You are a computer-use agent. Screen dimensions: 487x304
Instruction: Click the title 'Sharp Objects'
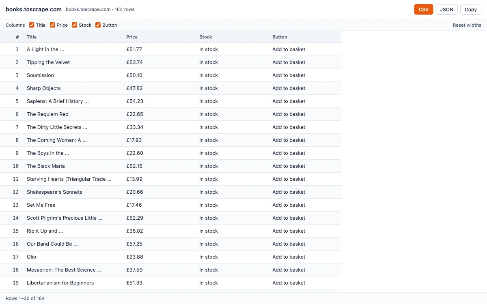tap(44, 88)
